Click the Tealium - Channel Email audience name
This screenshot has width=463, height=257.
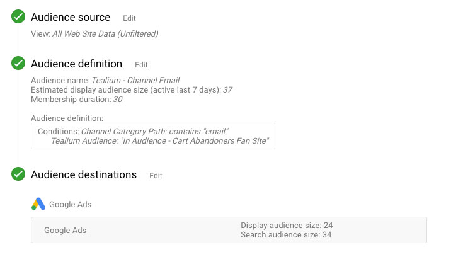pyautogui.click(x=135, y=80)
